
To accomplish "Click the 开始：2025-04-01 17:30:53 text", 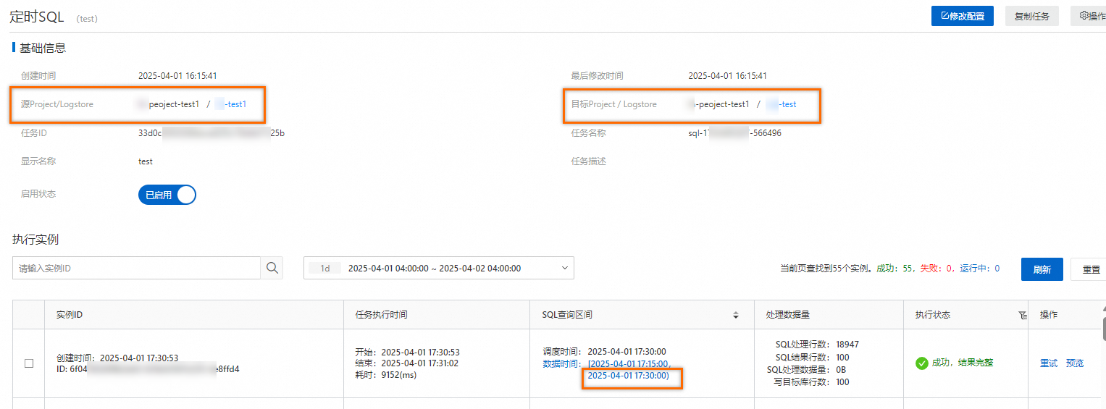I will pos(408,352).
